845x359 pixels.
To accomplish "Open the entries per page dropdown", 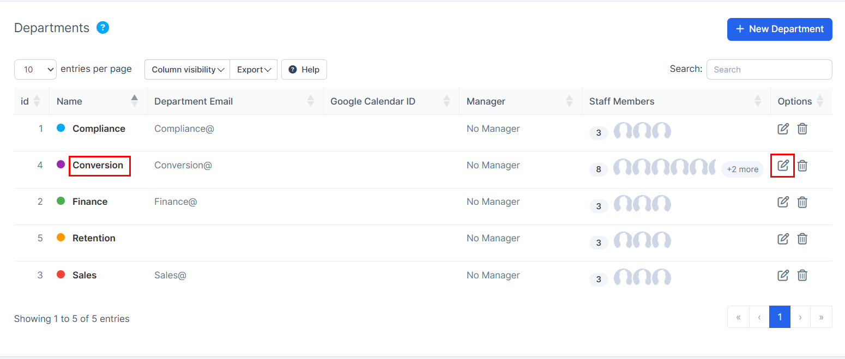I will coord(35,70).
